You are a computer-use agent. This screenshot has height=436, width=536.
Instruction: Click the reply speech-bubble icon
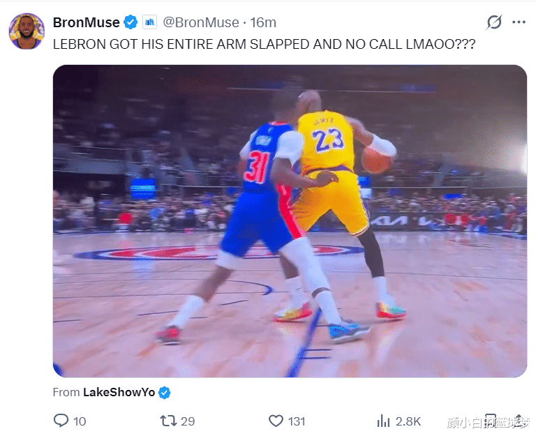61,421
